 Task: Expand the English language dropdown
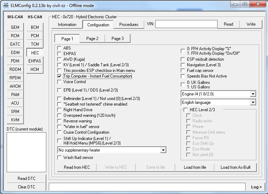(253, 102)
